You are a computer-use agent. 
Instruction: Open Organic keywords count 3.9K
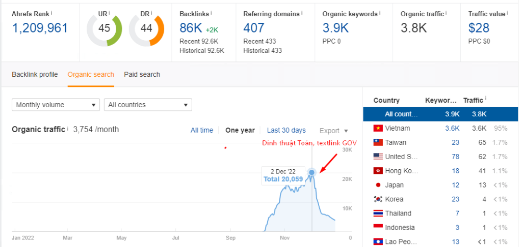[x=335, y=28]
